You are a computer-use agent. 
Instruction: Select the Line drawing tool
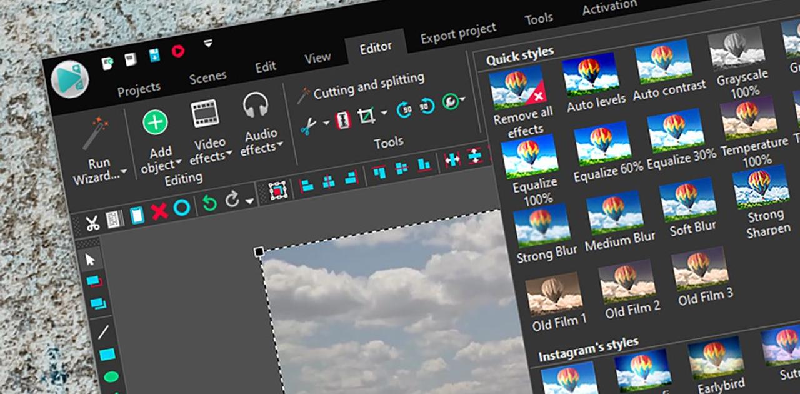(103, 332)
